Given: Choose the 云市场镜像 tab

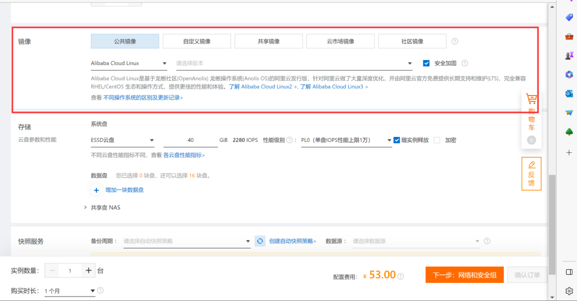Looking at the screenshot, I should pyautogui.click(x=340, y=41).
